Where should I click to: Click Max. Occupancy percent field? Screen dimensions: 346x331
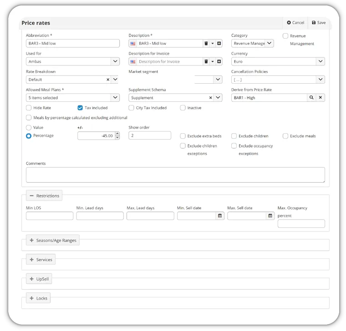pos(301,223)
